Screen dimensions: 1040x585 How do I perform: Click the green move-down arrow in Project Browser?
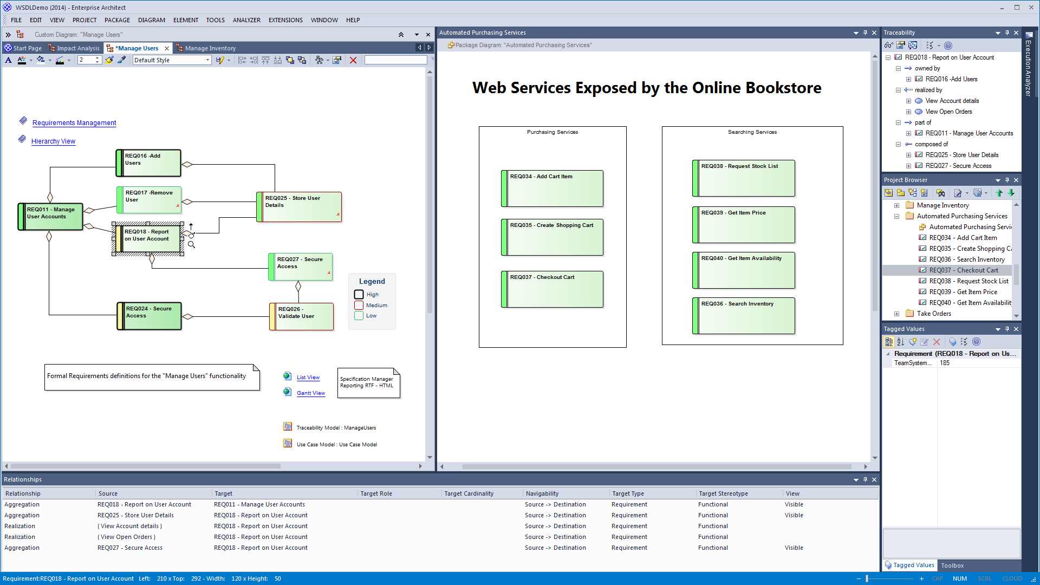(1011, 193)
